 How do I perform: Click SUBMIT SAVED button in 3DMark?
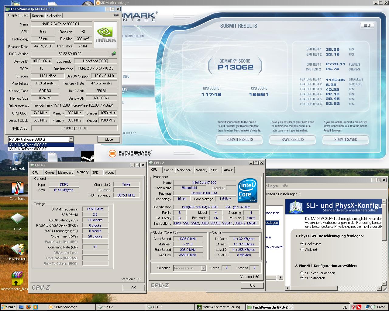(x=346, y=139)
